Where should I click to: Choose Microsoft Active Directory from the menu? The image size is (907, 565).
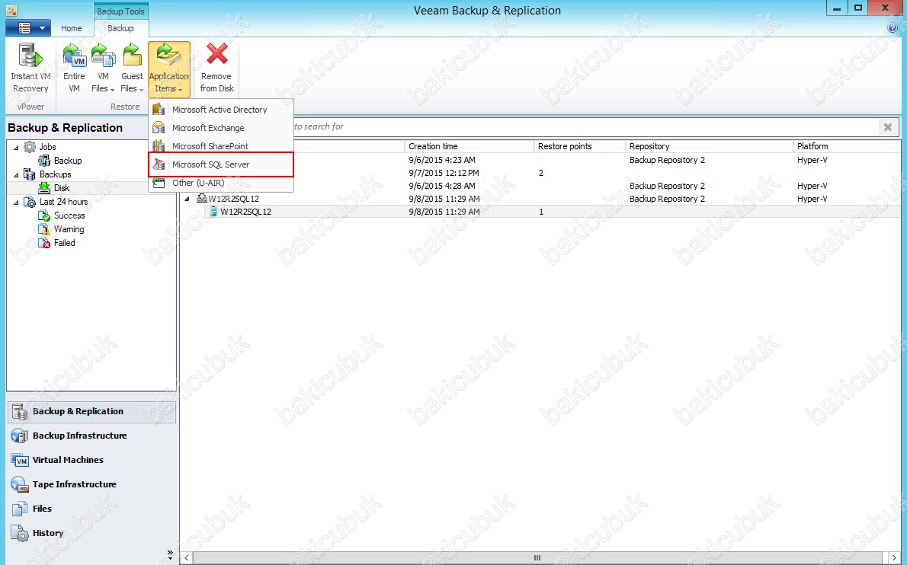coord(221,109)
